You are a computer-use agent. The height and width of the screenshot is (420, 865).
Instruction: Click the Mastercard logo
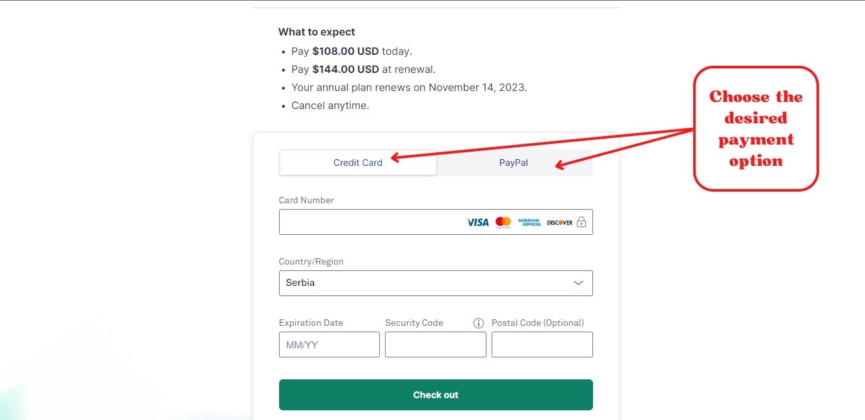tap(503, 222)
